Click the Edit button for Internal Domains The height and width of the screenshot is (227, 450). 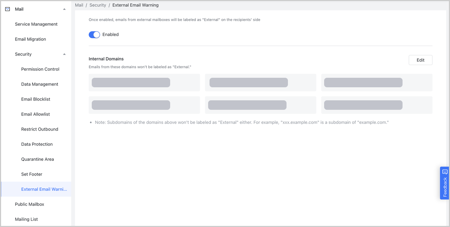420,60
